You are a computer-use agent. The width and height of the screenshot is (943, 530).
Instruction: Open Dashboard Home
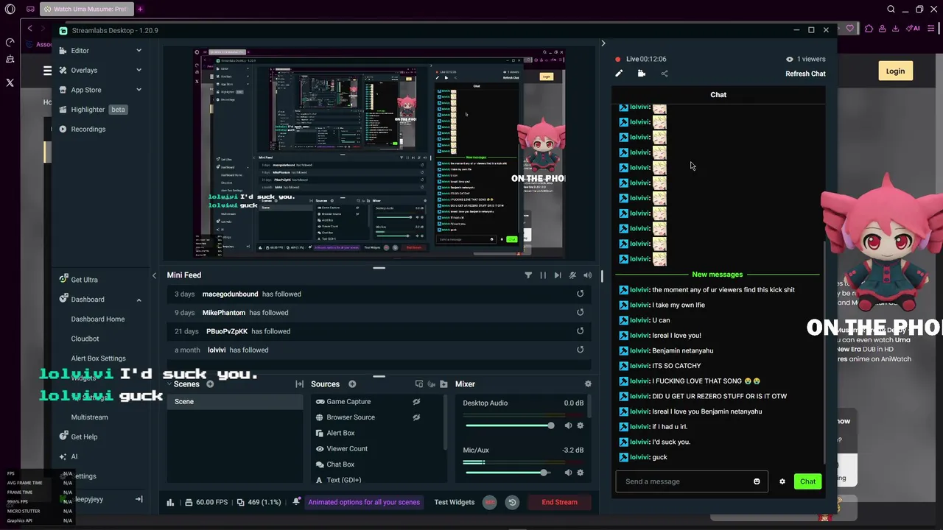pyautogui.click(x=98, y=319)
